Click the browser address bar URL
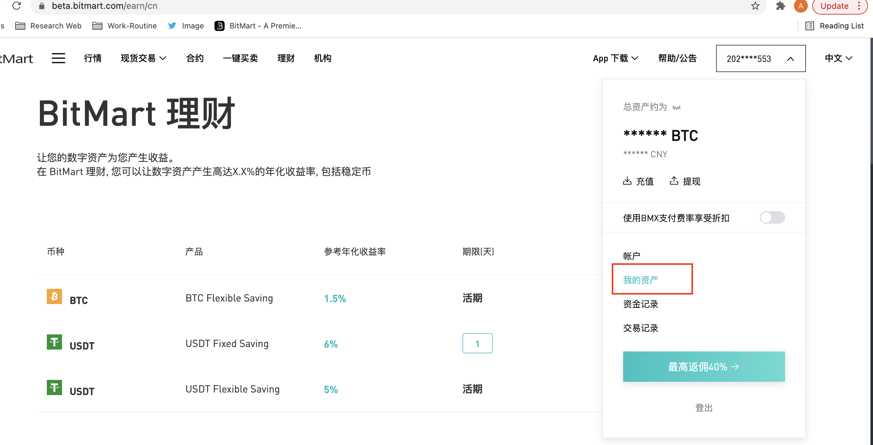The height and width of the screenshot is (445, 873). pos(105,6)
